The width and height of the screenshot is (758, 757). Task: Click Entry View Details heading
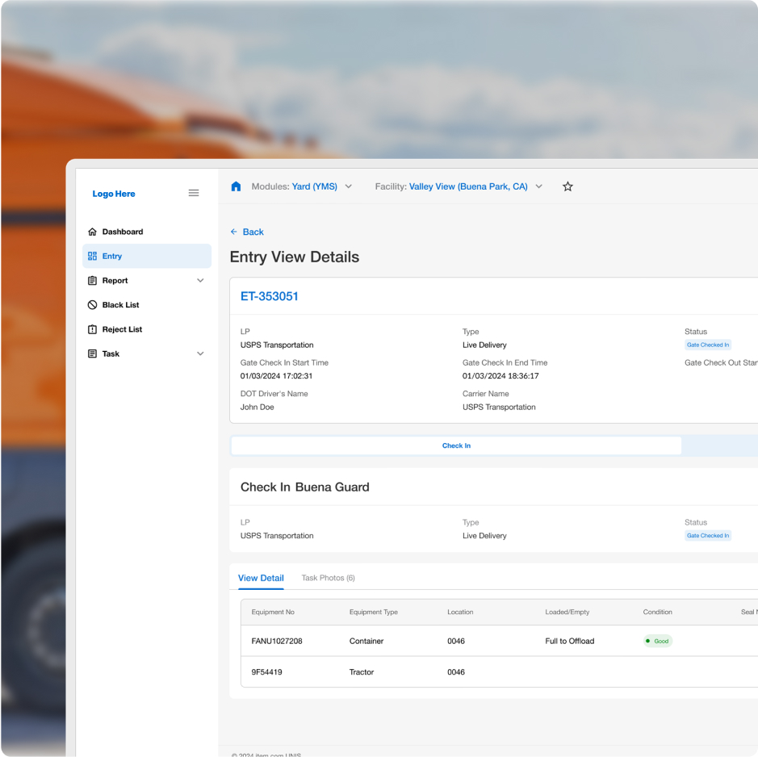[x=295, y=257]
